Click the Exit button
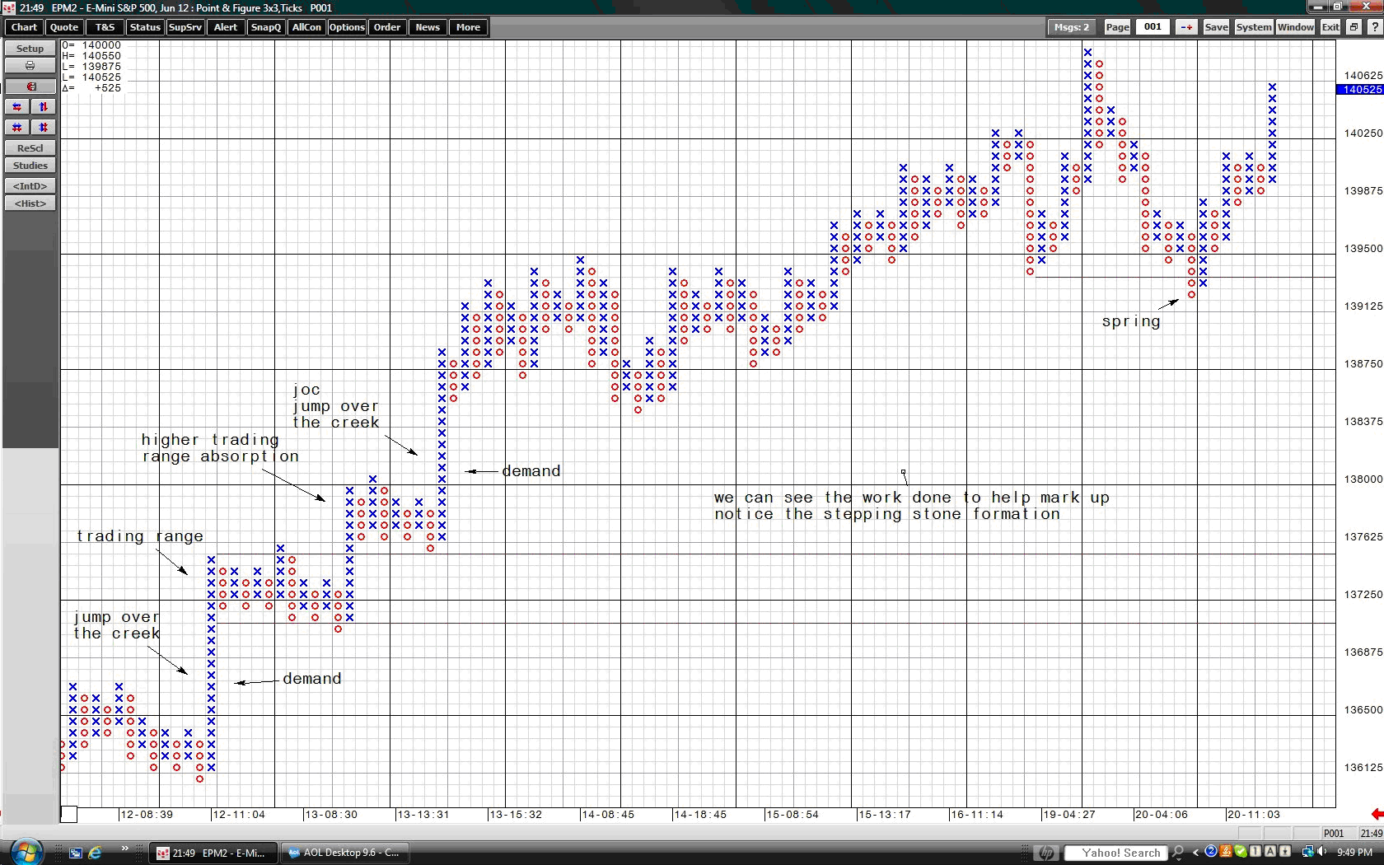The image size is (1384, 865). click(1330, 27)
